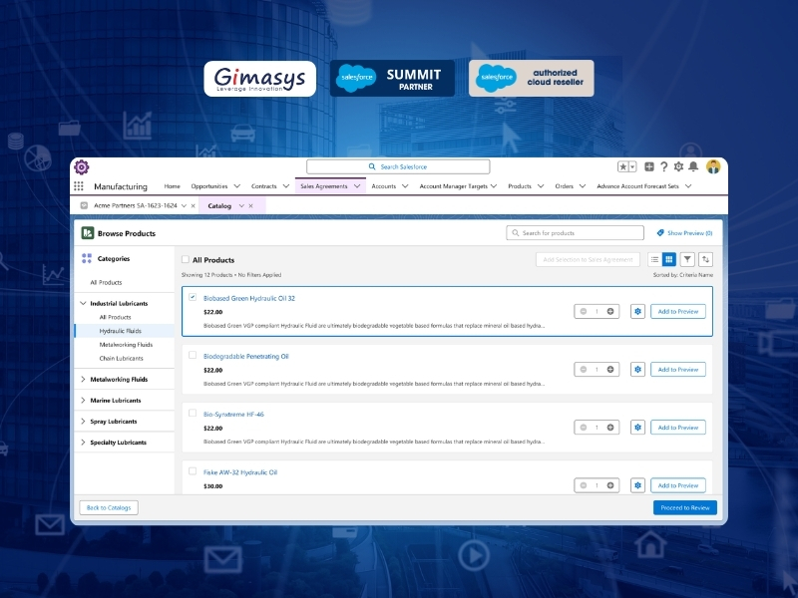The image size is (798, 598).
Task: Check the Biodegradable Penetrating Oil checkbox
Action: [193, 355]
